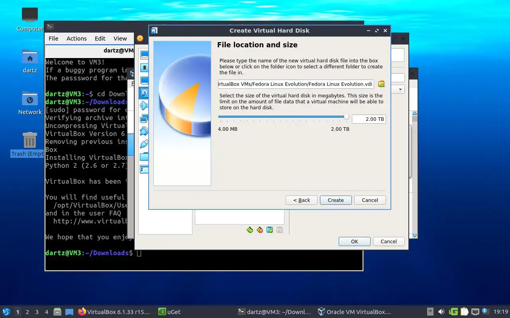Click the 2.00 TB size input field
The image size is (510, 318).
(369, 119)
